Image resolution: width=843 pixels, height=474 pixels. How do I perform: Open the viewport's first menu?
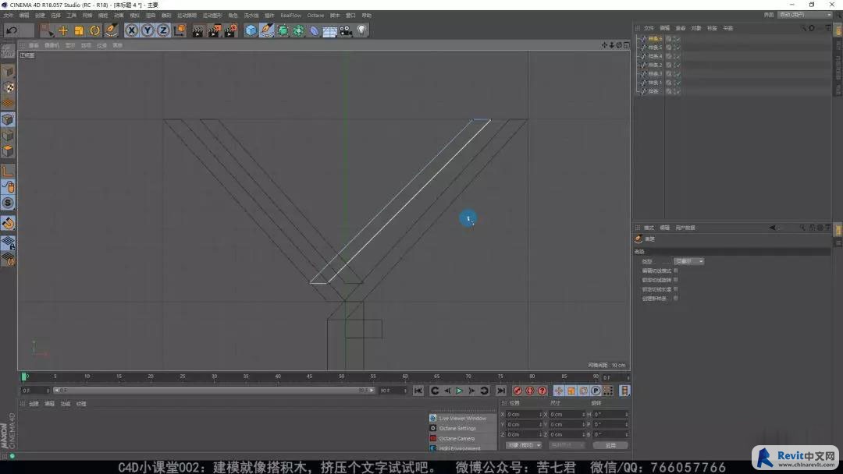34,46
